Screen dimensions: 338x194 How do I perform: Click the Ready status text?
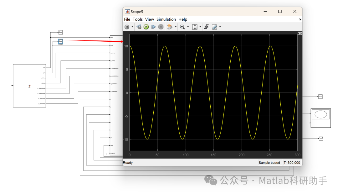128,163
